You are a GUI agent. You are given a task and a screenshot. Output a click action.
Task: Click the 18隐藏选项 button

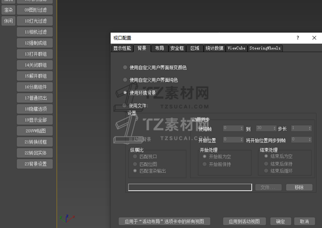[x=35, y=109]
